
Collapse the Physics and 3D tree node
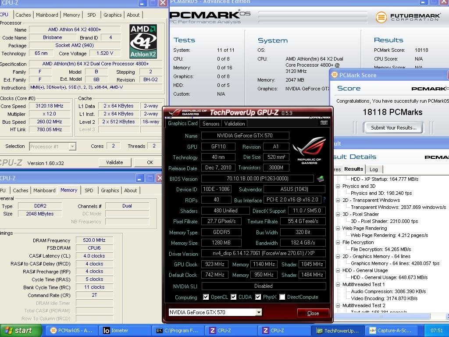click(338, 186)
